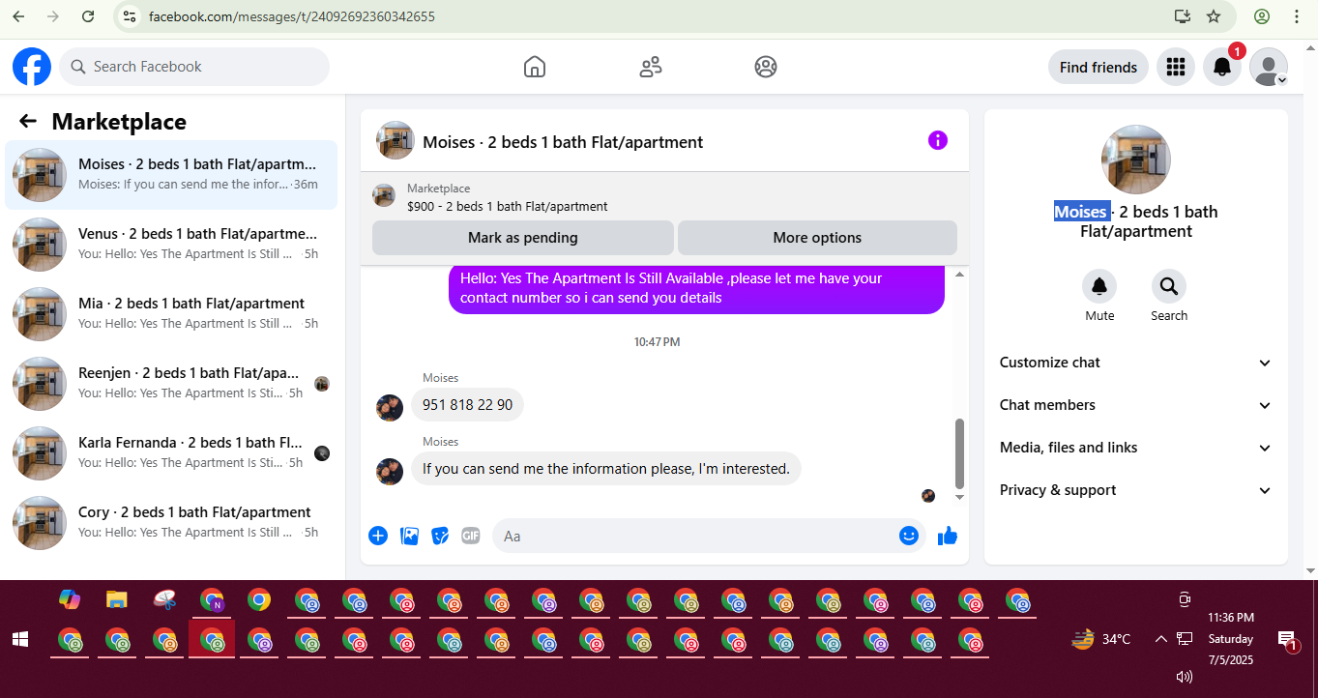Click "If you can send me the information" message
The height and width of the screenshot is (698, 1318).
(606, 469)
